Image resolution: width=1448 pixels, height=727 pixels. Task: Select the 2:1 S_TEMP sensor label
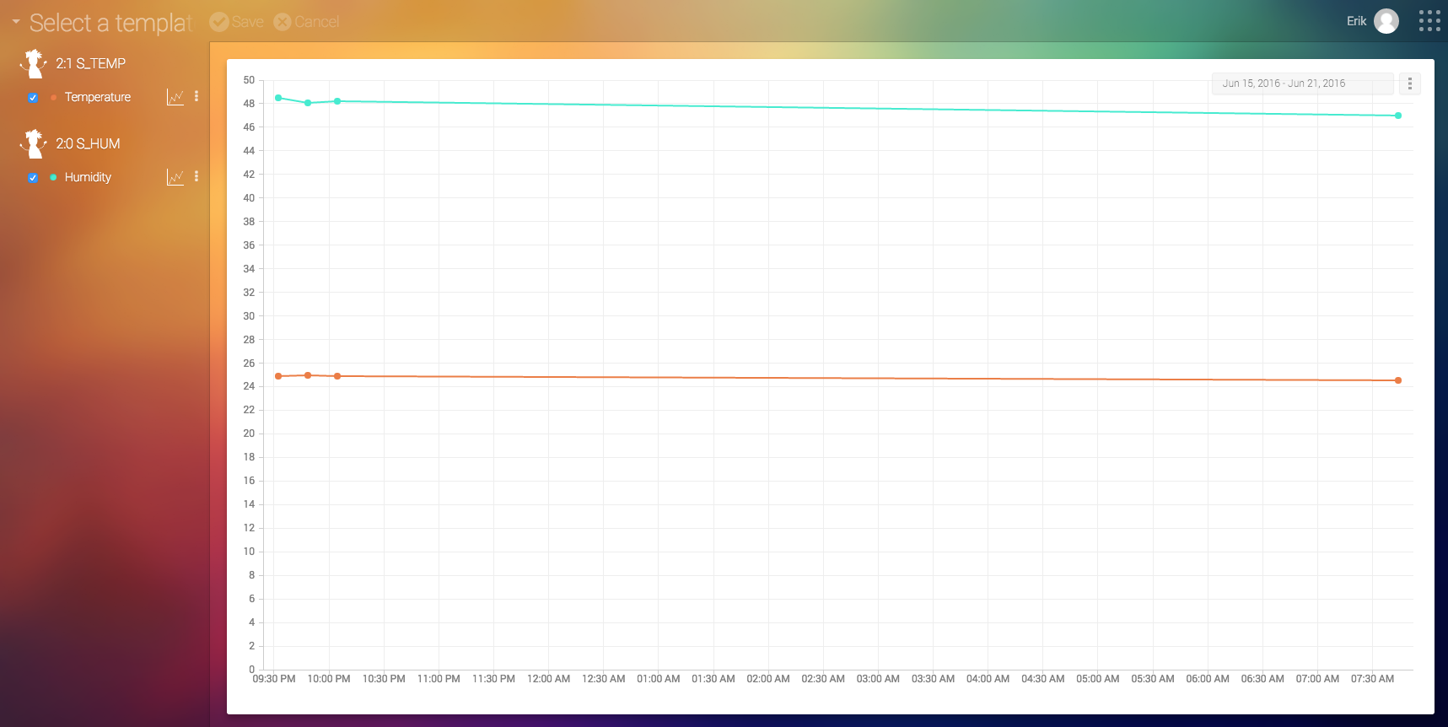point(90,63)
